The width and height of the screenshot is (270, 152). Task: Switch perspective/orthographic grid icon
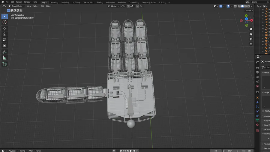pos(251,44)
